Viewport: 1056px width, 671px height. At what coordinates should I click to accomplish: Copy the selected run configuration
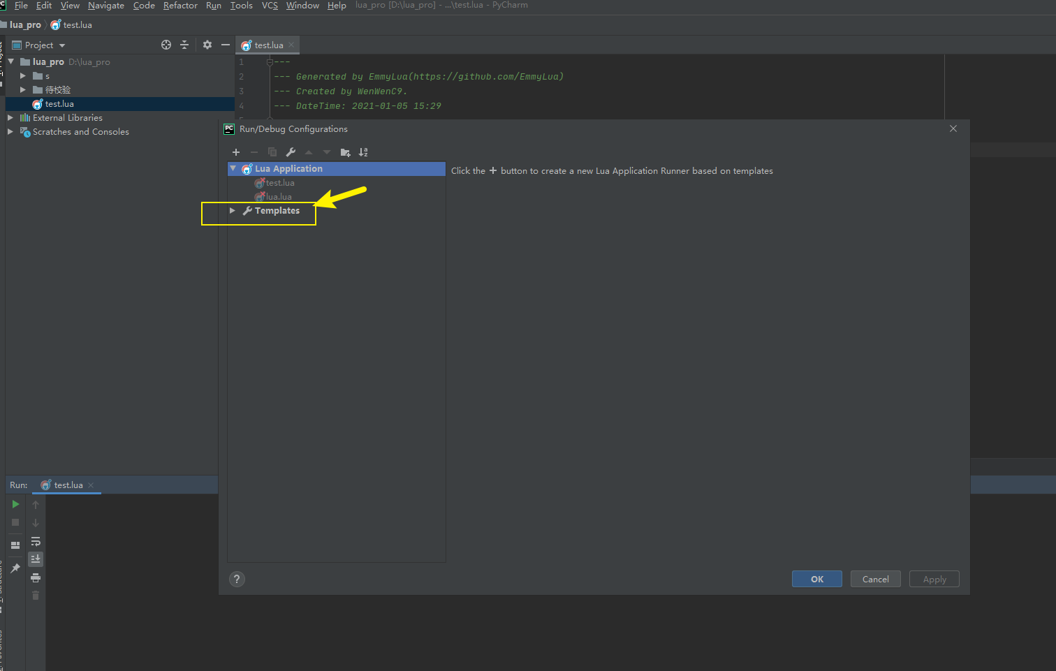coord(272,152)
